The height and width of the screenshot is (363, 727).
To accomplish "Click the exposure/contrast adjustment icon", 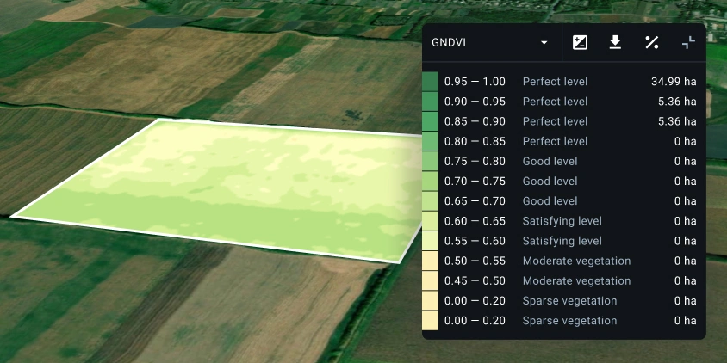I will (x=580, y=43).
